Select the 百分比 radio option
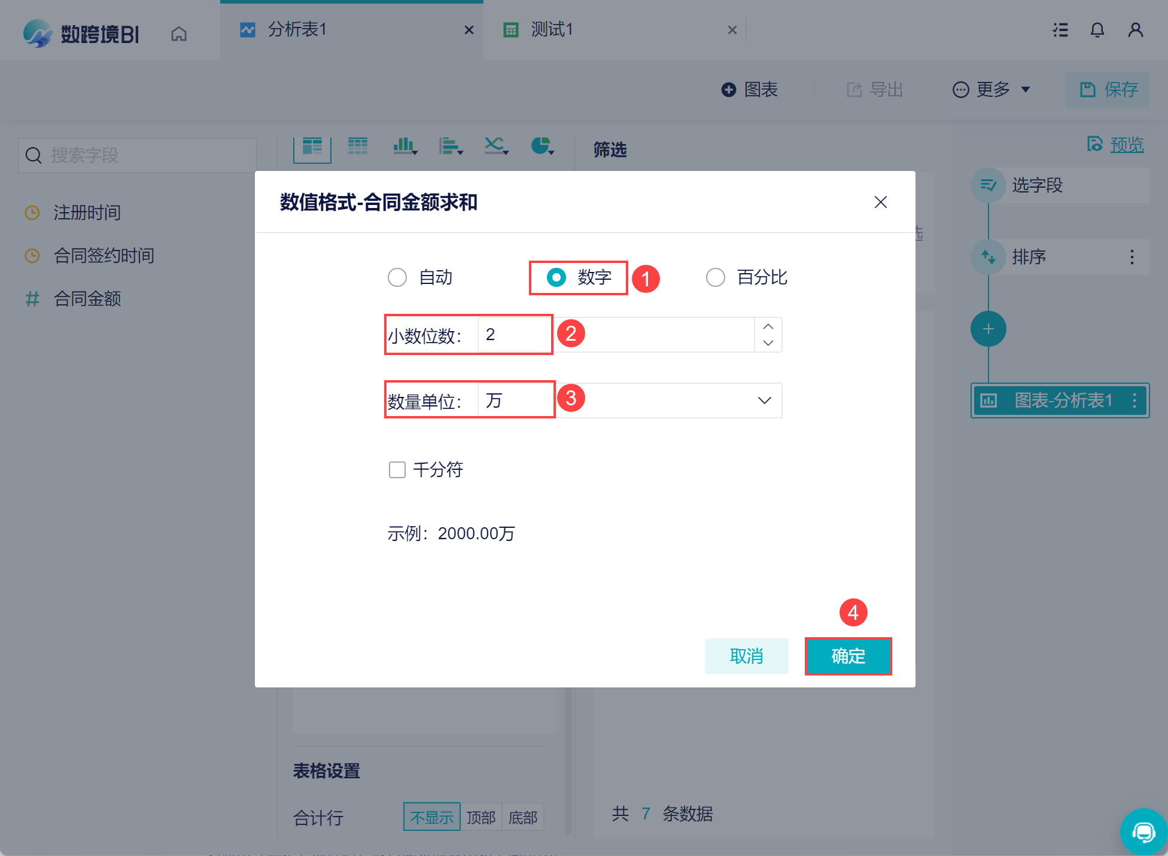1168x856 pixels. [x=716, y=277]
